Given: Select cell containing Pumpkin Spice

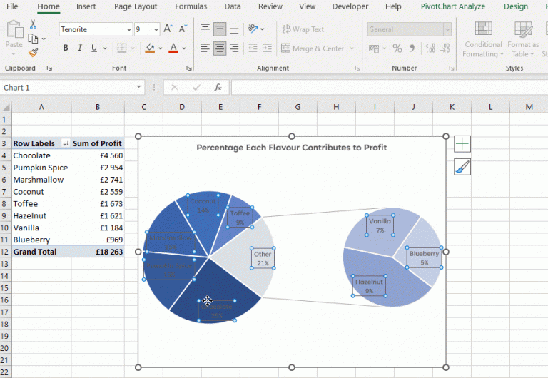Looking at the screenshot, I should point(41,168).
